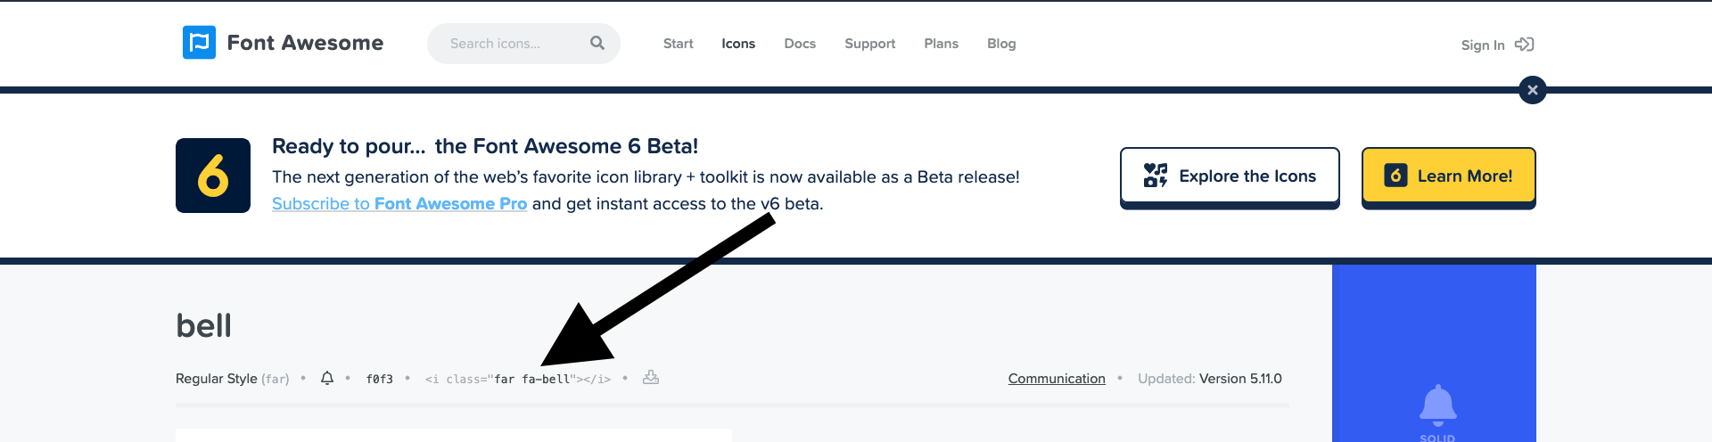This screenshot has width=1712, height=442.
Task: Click the Font Awesome flag logo
Action: point(199,43)
